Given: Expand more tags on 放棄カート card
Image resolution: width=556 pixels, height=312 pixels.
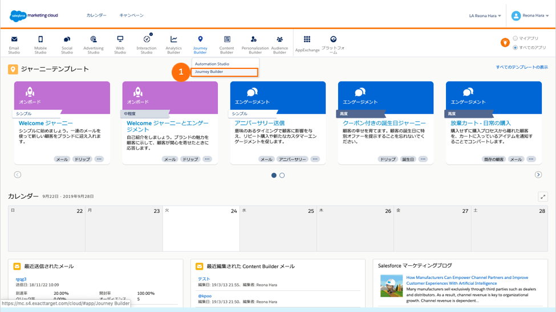Looking at the screenshot, I should (x=531, y=159).
